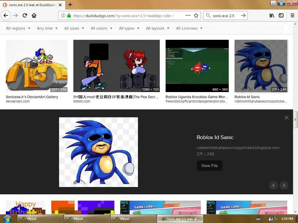Click the bilibili.com source text
Image resolution: width=298 pixels, height=223 pixels.
pyautogui.click(x=82, y=101)
